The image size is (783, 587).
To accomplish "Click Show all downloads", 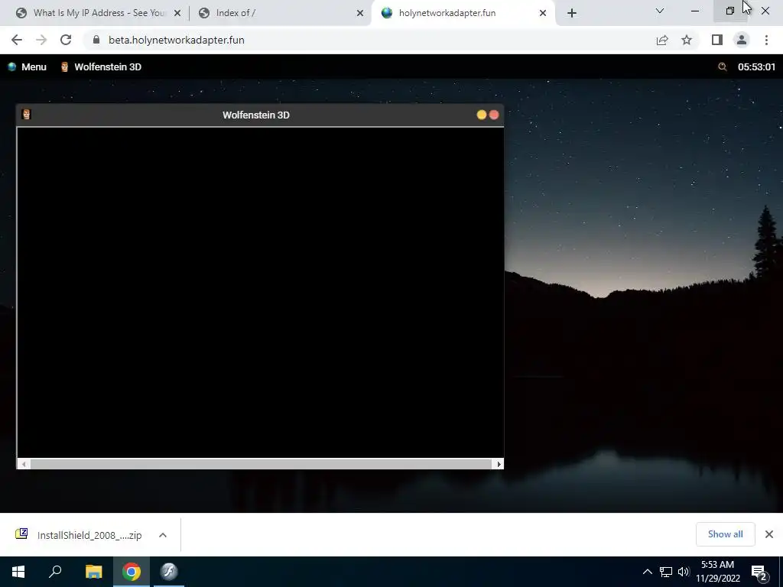I will [x=725, y=534].
